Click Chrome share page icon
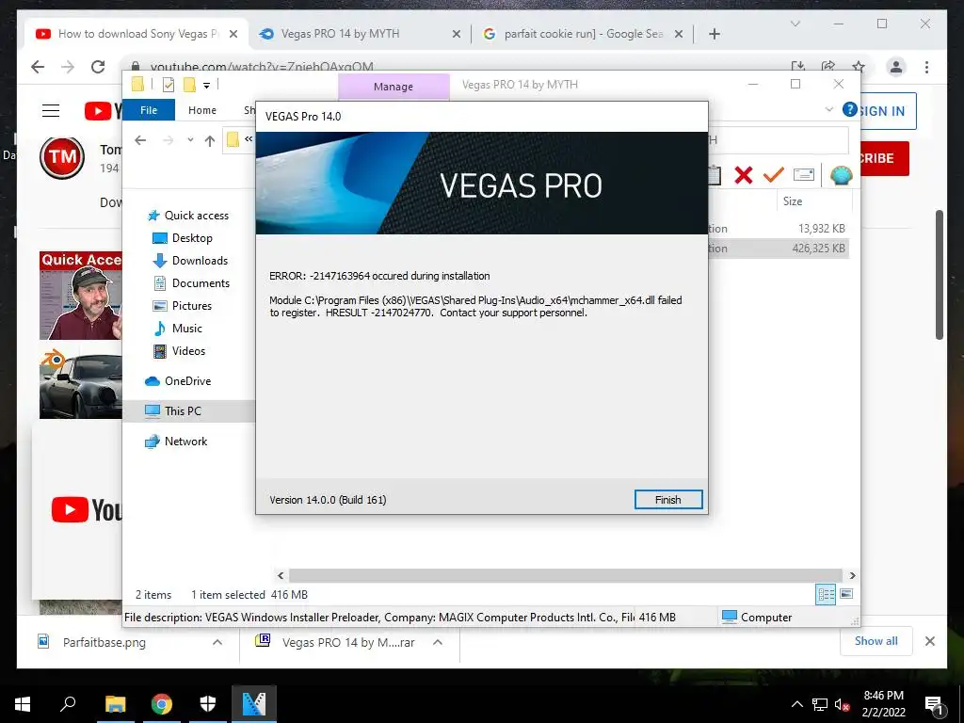Viewport: 964px width, 723px height. 828,67
